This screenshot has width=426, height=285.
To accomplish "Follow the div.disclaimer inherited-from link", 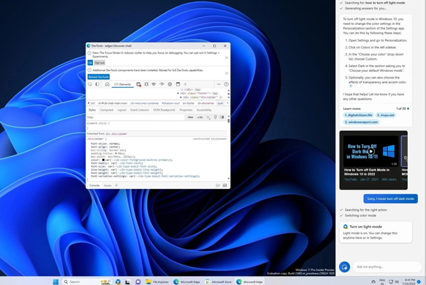I will (x=117, y=134).
